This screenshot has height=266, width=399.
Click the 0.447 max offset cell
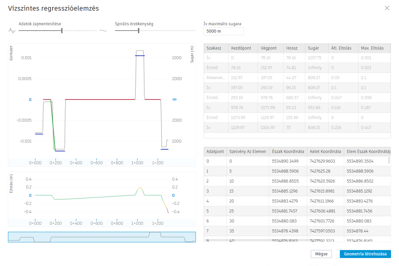point(374,128)
